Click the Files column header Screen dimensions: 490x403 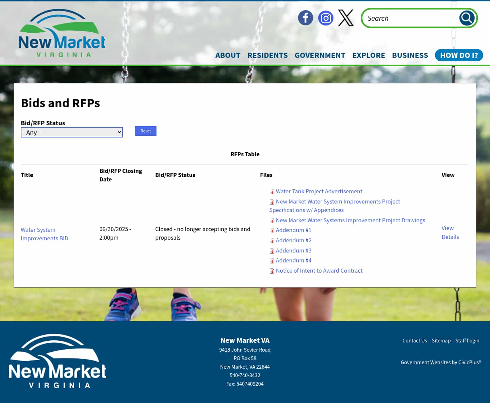[266, 175]
